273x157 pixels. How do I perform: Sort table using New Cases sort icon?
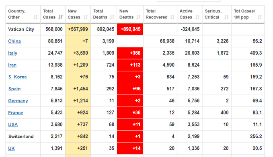coord(86,17)
